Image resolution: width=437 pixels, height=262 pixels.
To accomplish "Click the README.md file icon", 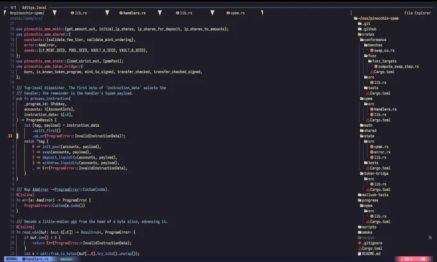I will pos(359,254).
